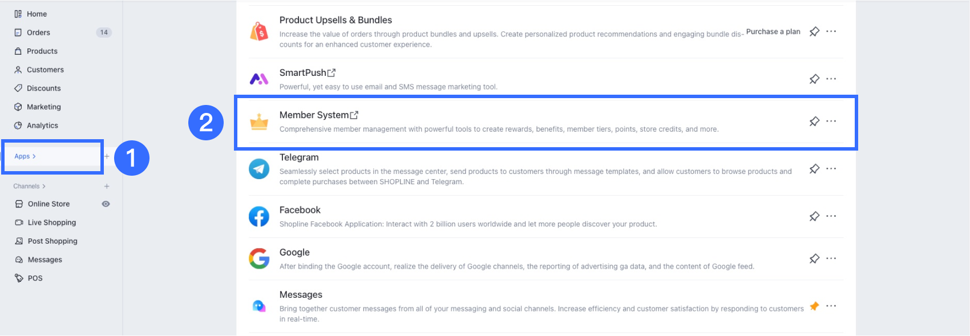Go to Orders in sidebar
Viewport: 970px width, 336px height.
pyautogui.click(x=38, y=33)
